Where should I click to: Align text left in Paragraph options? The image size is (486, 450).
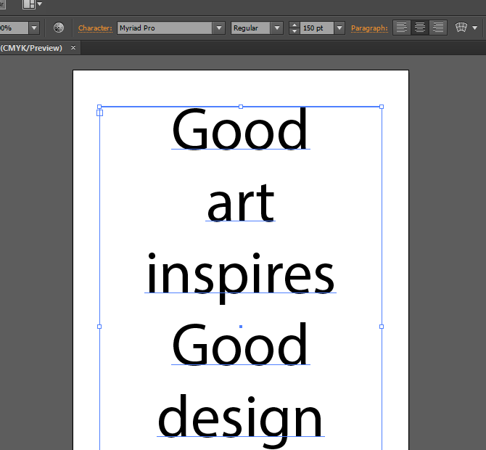pos(403,28)
